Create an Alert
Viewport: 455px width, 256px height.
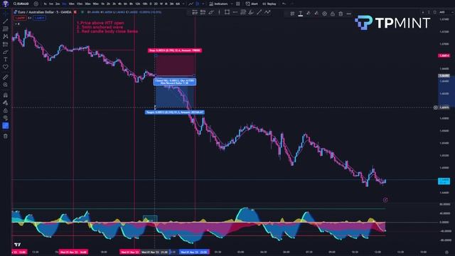252,4
